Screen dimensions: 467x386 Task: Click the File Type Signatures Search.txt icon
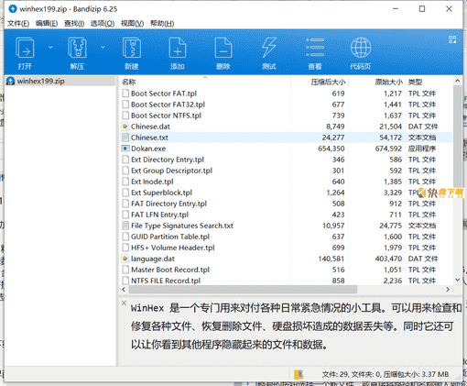pos(125,226)
